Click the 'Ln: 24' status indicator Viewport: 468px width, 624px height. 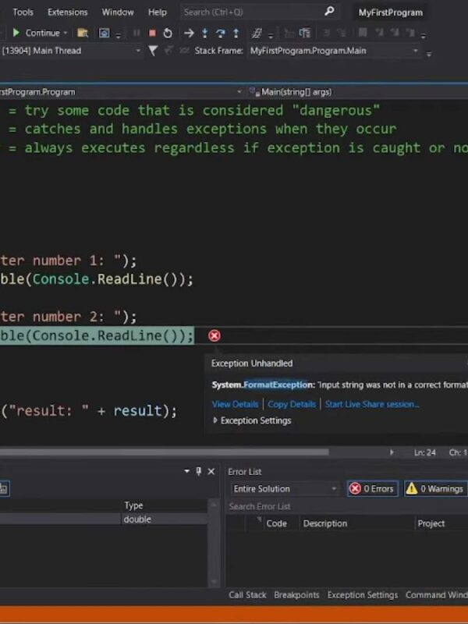click(x=424, y=452)
